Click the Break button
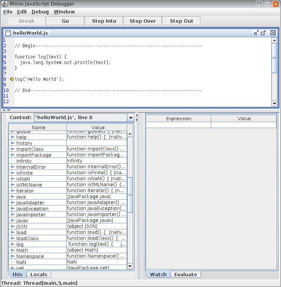 coord(26,21)
